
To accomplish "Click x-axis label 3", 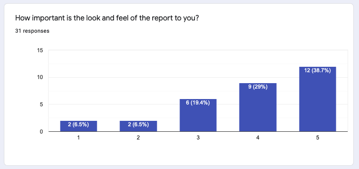I will (198, 138).
